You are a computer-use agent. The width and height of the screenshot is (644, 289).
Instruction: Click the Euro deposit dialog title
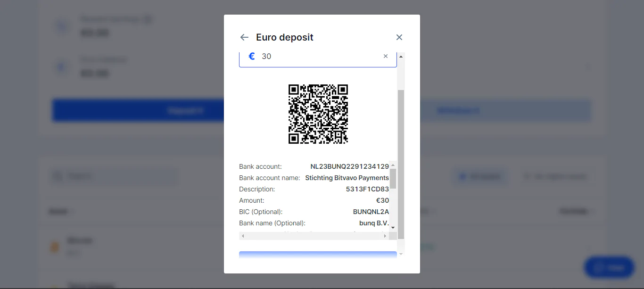click(285, 37)
